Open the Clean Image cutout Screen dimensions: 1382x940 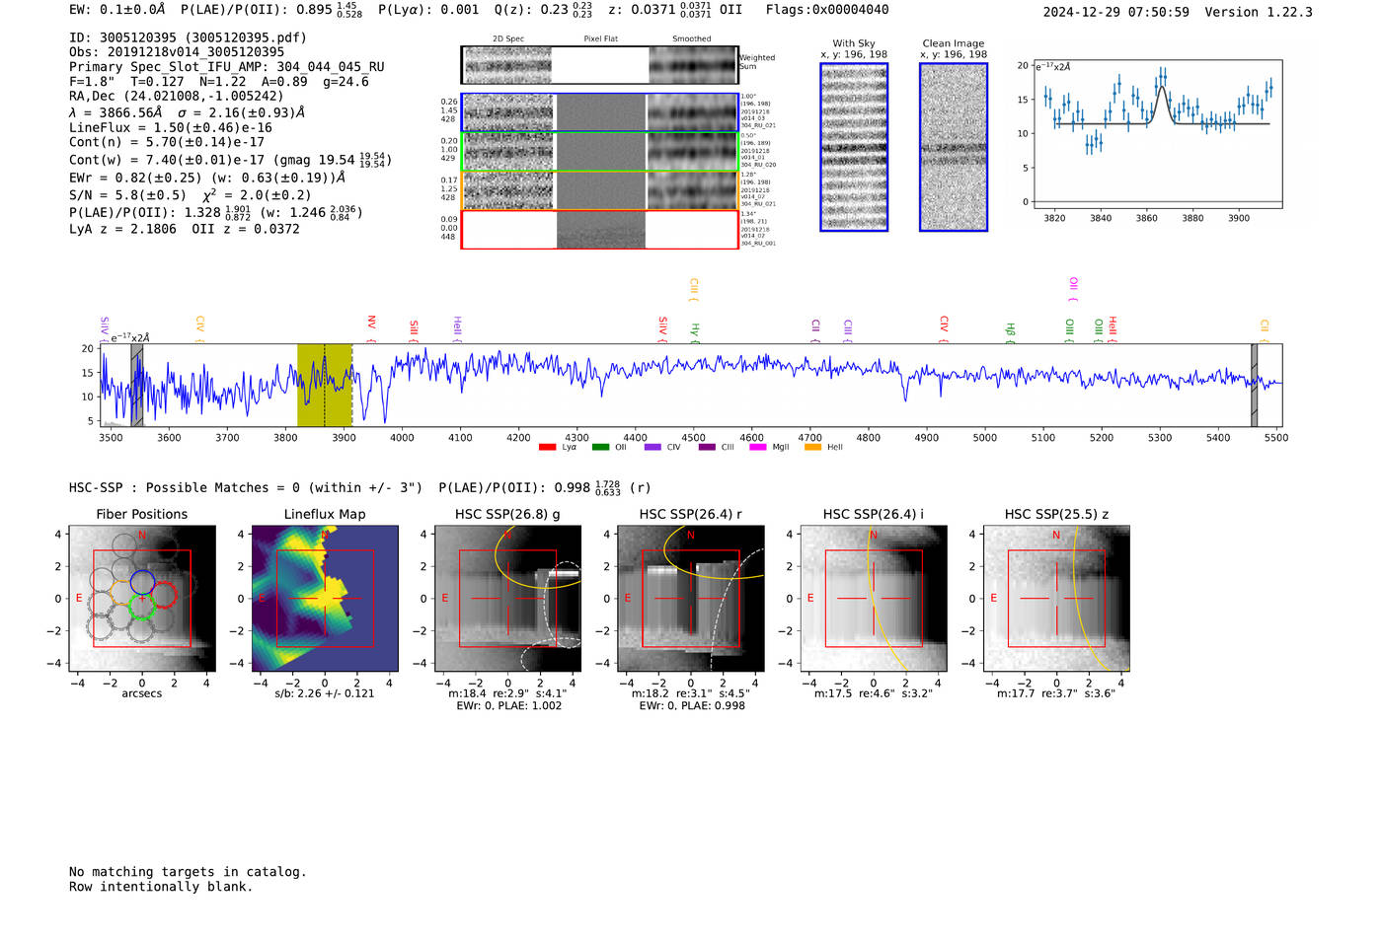[954, 147]
